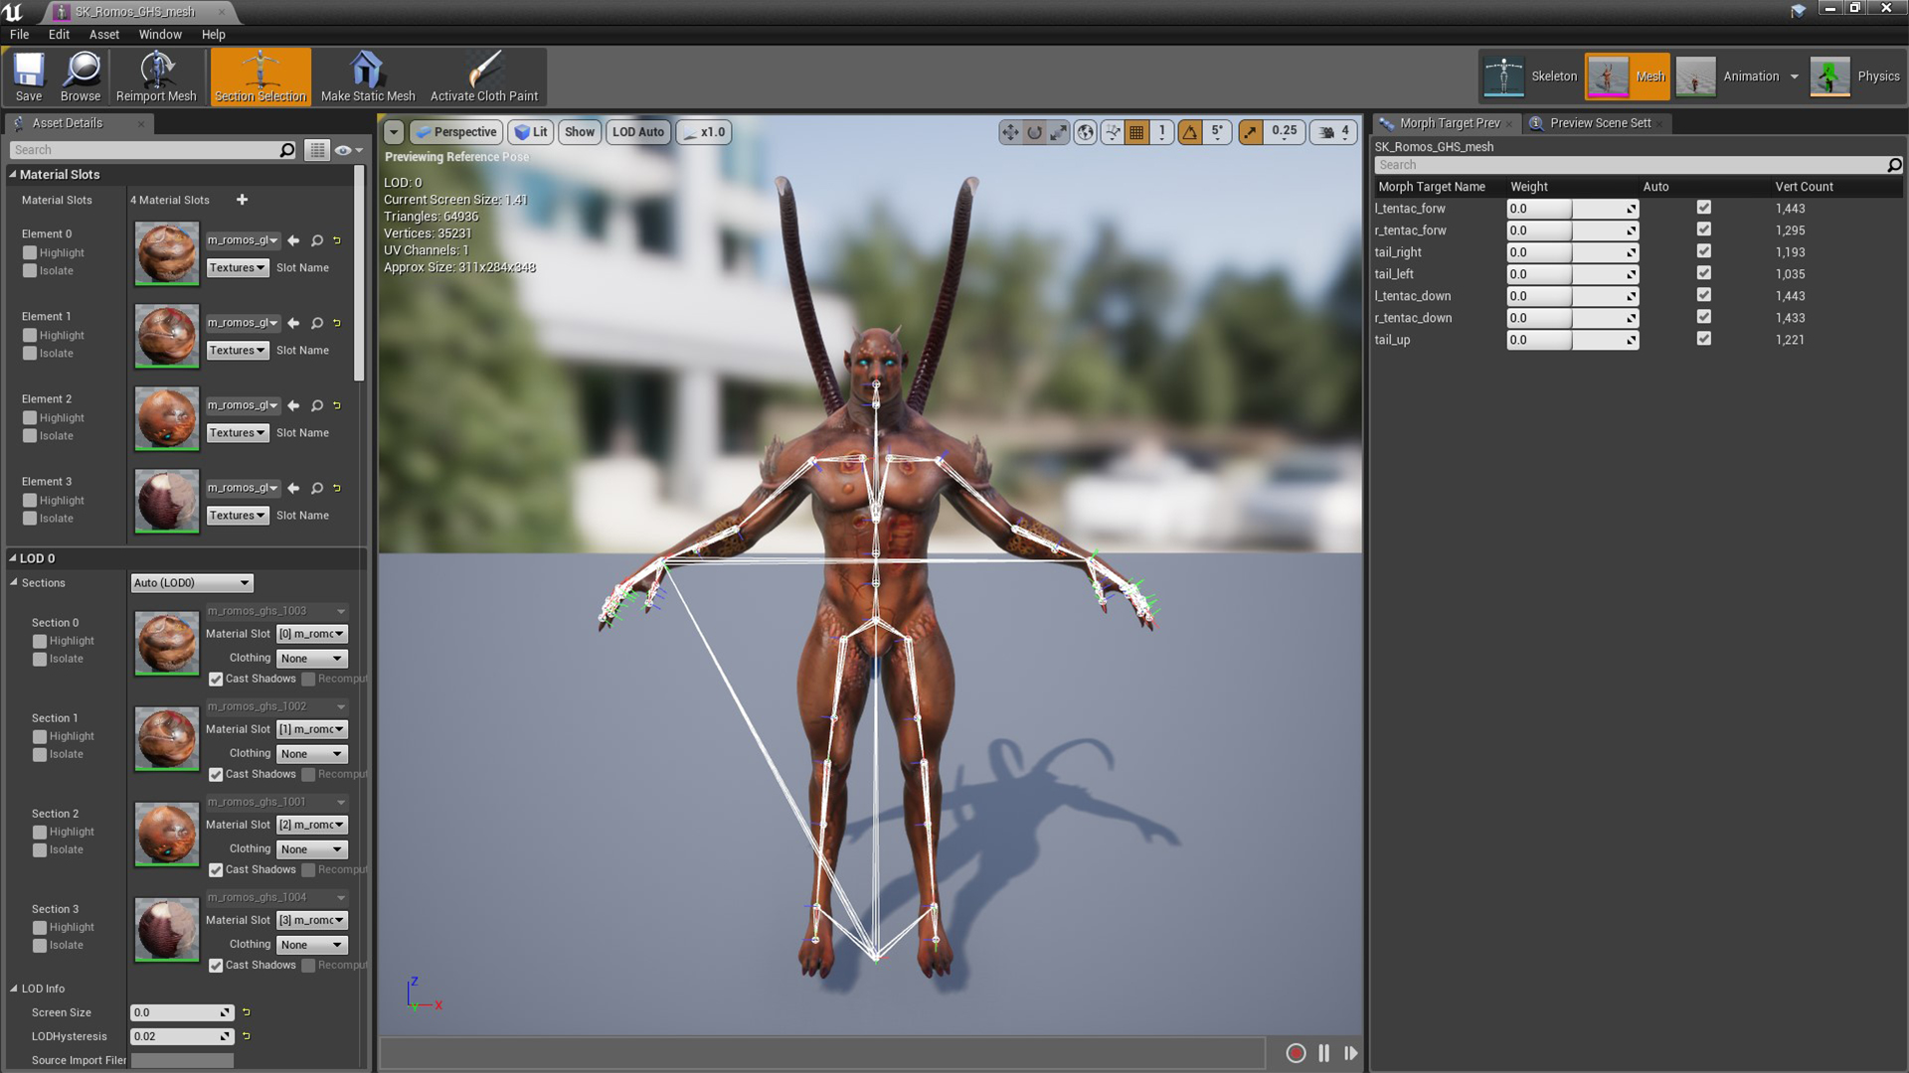Click the Reimport Mesh toolbar icon
Screen dimensions: 1909x1073
click(x=156, y=77)
